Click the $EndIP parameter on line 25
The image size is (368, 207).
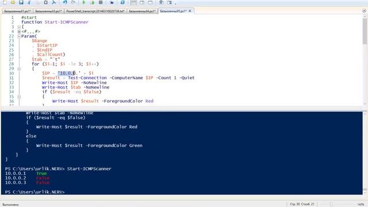tap(45, 50)
